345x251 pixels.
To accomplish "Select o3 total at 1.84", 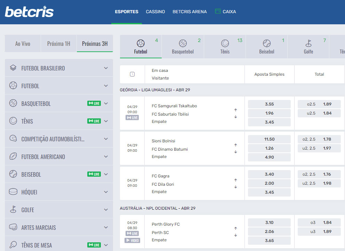I will click(319, 223).
